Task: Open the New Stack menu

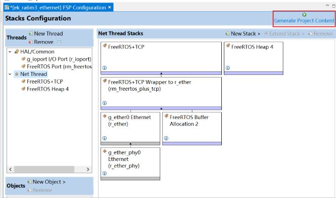Action: 243,34
